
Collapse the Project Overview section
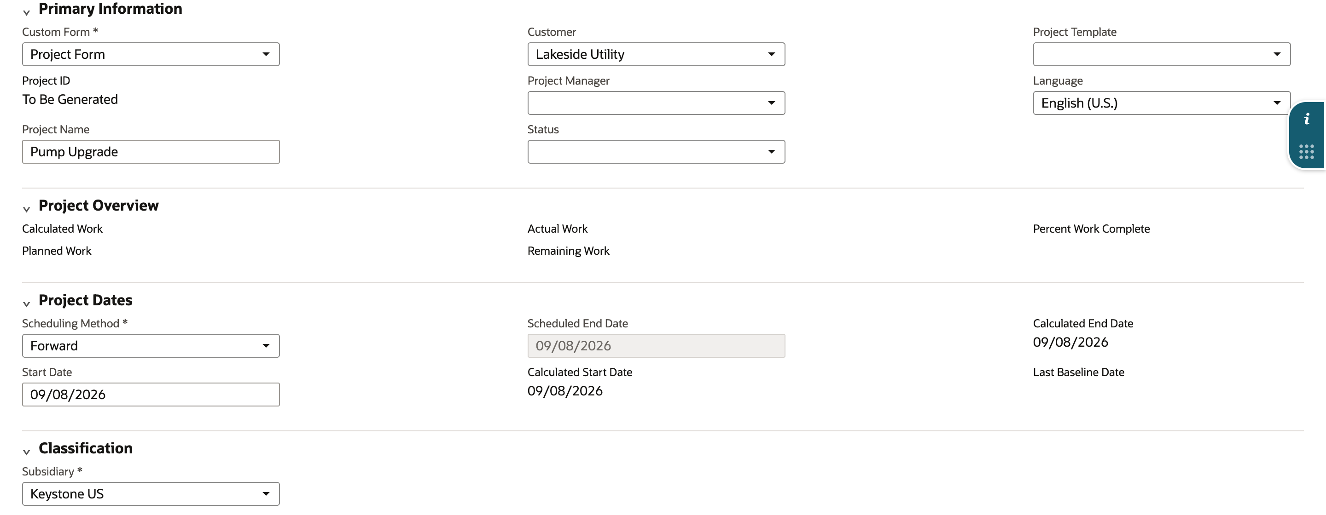click(26, 209)
